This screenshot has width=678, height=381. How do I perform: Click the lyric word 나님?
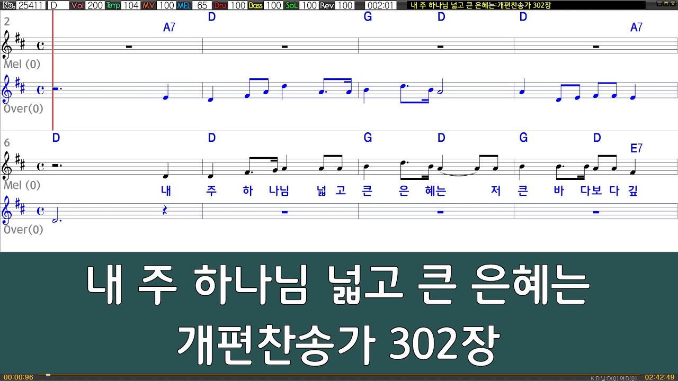pos(279,191)
